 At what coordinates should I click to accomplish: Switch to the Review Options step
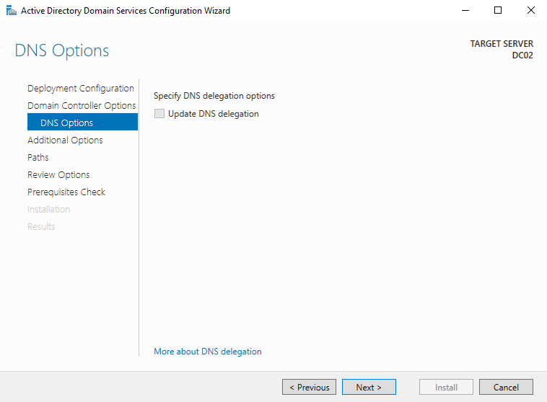[x=58, y=175]
